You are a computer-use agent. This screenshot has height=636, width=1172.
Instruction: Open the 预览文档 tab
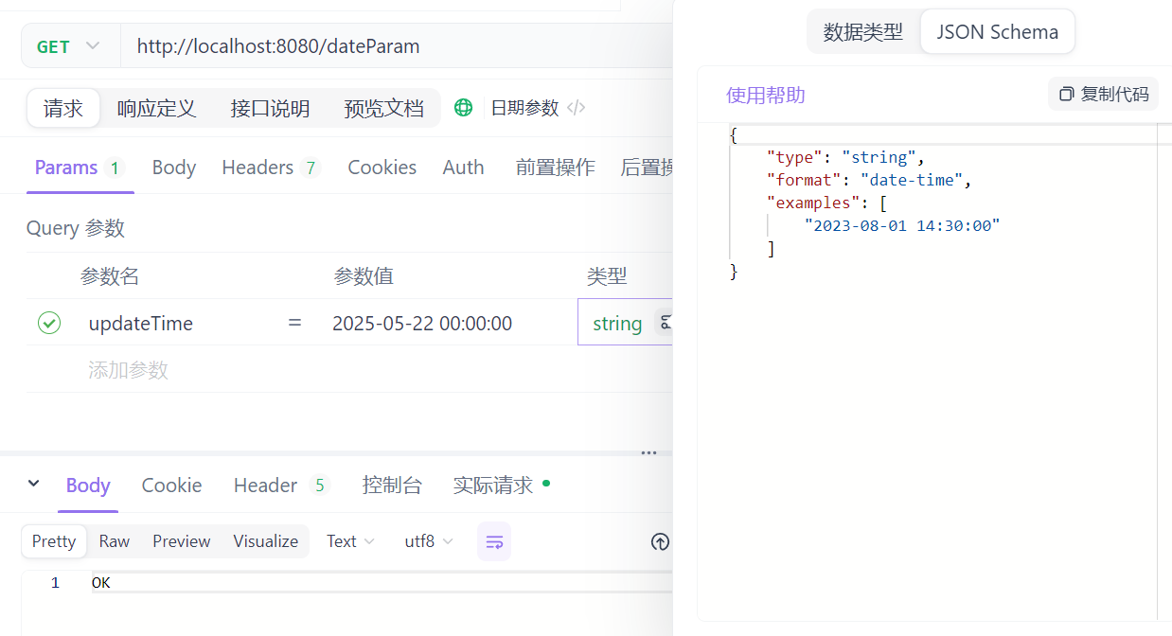pyautogui.click(x=383, y=108)
